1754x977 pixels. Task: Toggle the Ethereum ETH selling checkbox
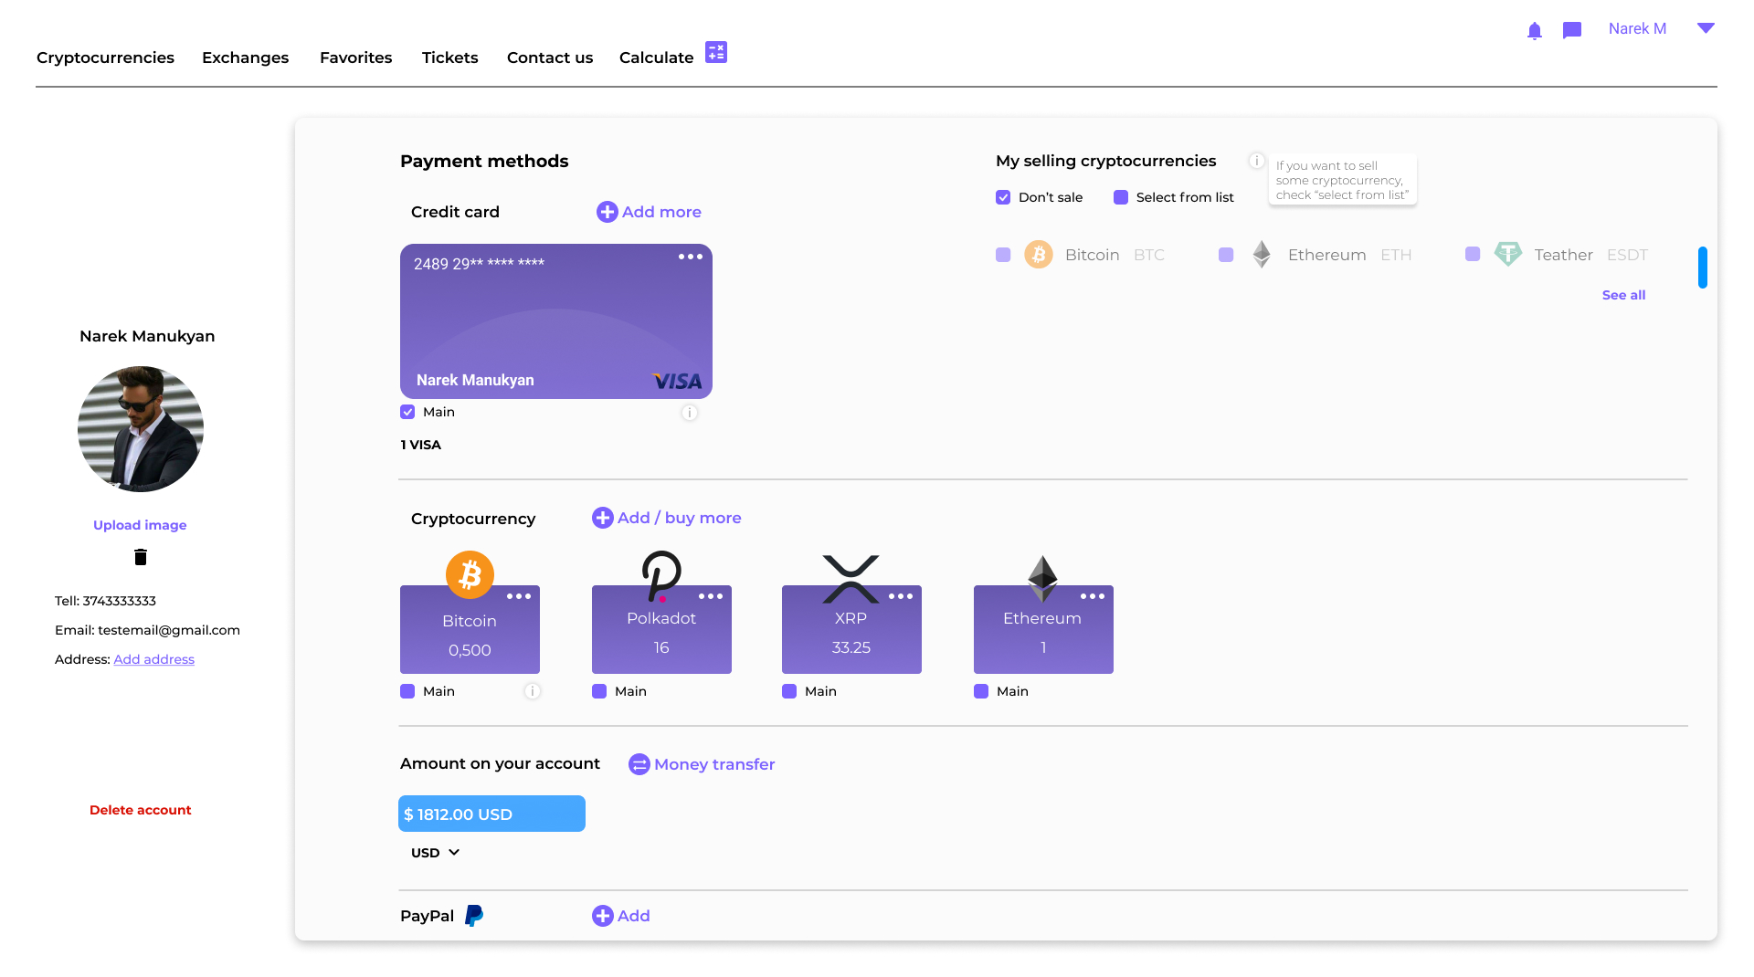pyautogui.click(x=1226, y=255)
